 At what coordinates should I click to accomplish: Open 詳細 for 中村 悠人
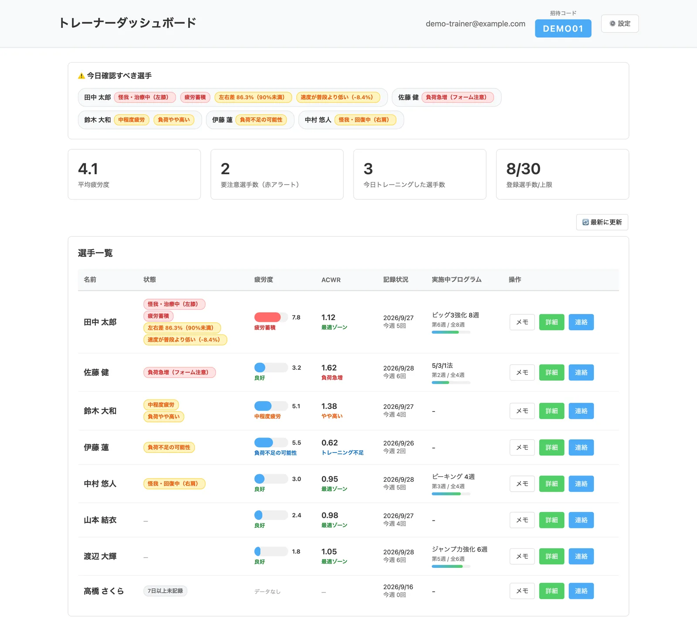click(552, 484)
